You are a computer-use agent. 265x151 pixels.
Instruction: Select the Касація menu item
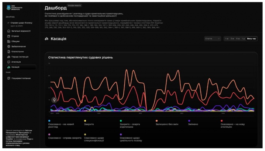pos(21,67)
